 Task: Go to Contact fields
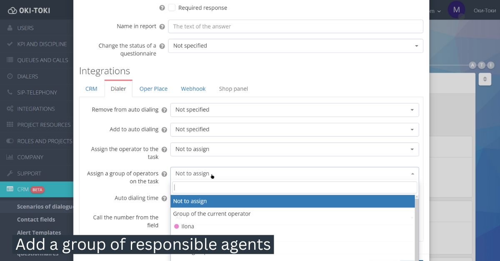pyautogui.click(x=36, y=219)
